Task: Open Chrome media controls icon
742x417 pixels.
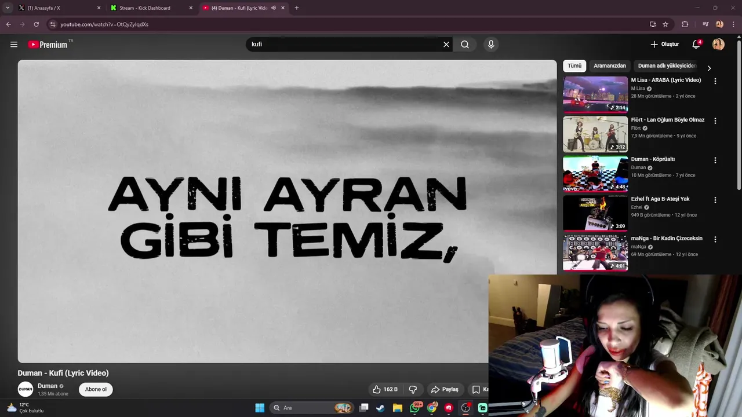Action: pyautogui.click(x=705, y=24)
